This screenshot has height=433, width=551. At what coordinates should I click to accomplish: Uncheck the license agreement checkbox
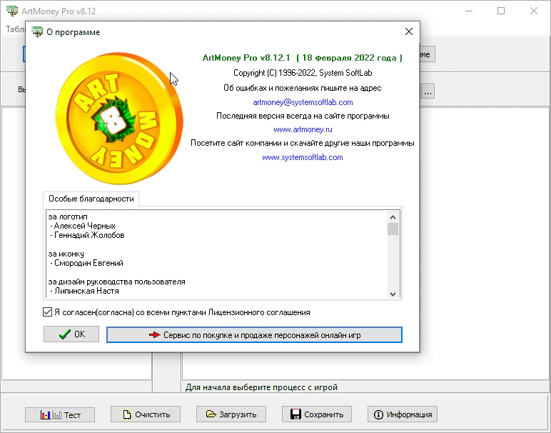pos(47,312)
